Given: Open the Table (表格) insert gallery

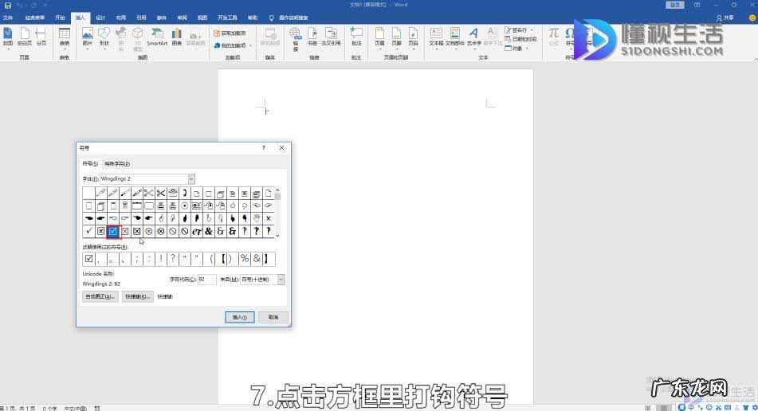Looking at the screenshot, I should click(x=65, y=37).
